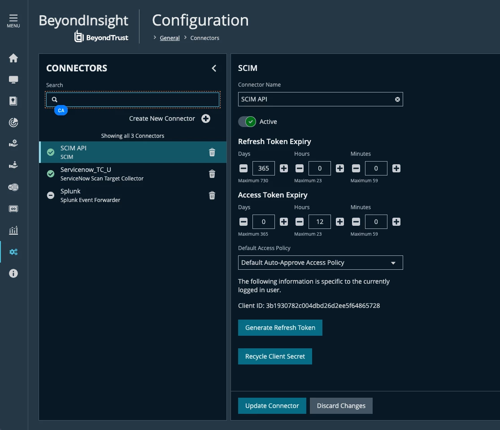Increase Refresh Token Expiry days

tap(284, 168)
